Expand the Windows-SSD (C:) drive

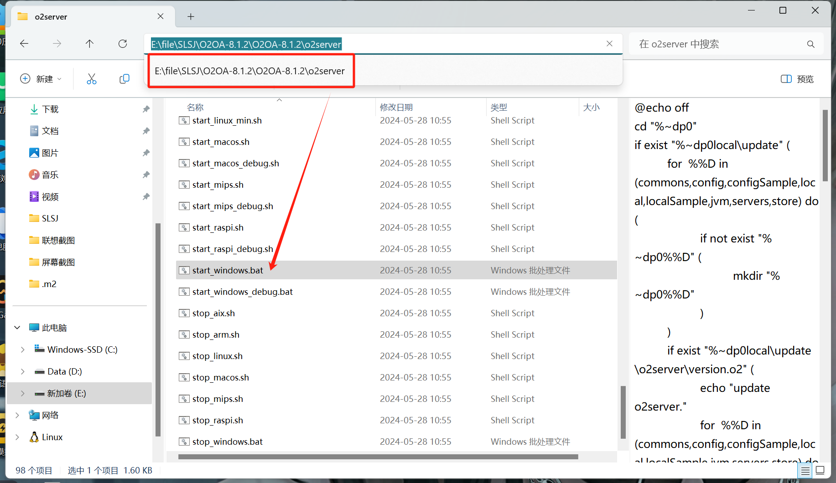[23, 349]
